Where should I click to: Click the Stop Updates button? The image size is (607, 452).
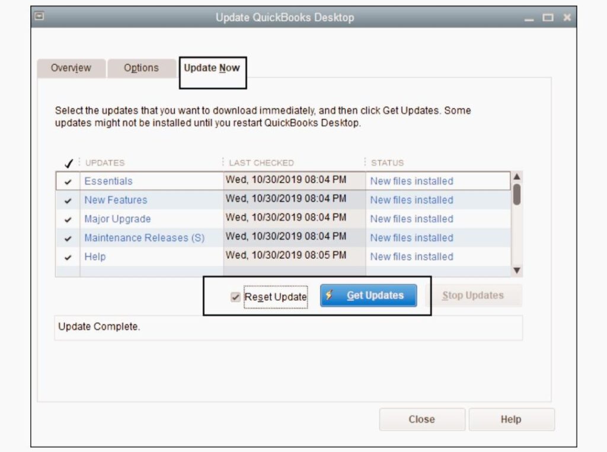473,295
